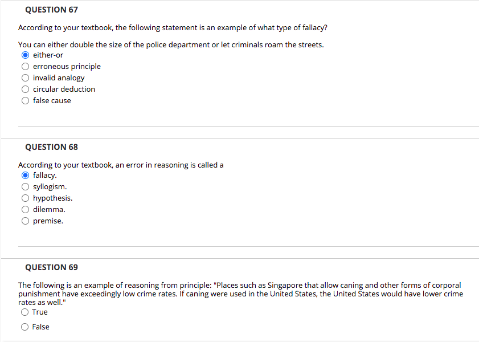Pick the 'circular deduction' option
479x342 pixels.
coord(25,89)
